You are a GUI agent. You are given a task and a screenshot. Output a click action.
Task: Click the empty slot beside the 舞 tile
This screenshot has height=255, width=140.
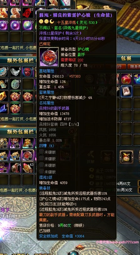[137, 91]
